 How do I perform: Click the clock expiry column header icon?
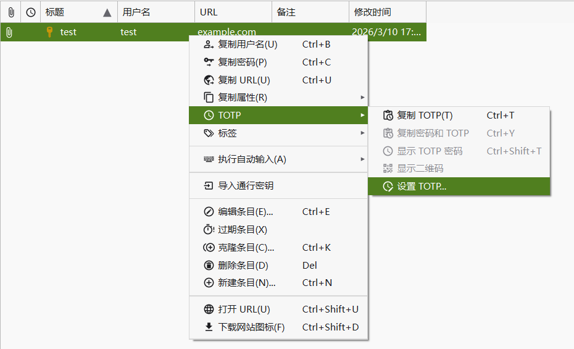click(x=30, y=12)
